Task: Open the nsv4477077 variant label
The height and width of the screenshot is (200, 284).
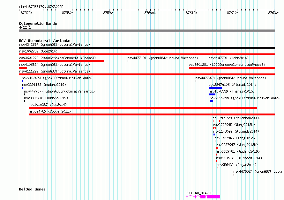Action: point(59,91)
